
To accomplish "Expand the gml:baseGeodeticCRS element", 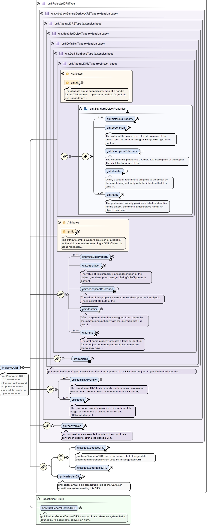I will coord(108,448).
